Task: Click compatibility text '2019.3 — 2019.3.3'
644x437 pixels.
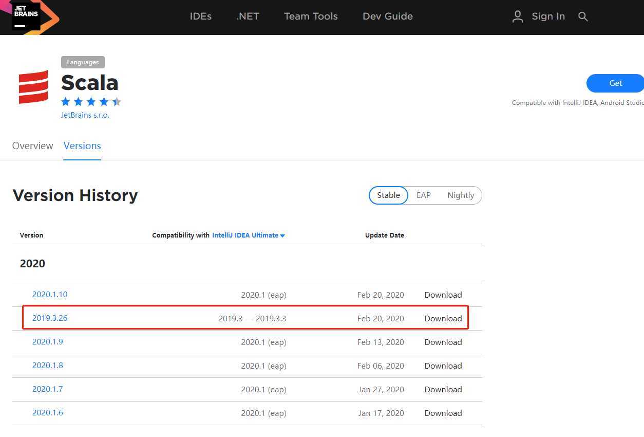Action: [x=252, y=319]
